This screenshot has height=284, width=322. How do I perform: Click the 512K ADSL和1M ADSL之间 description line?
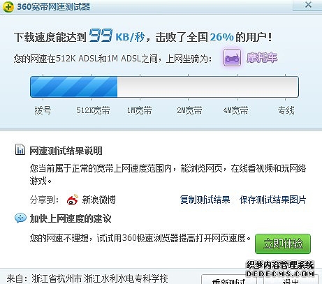click(x=112, y=59)
